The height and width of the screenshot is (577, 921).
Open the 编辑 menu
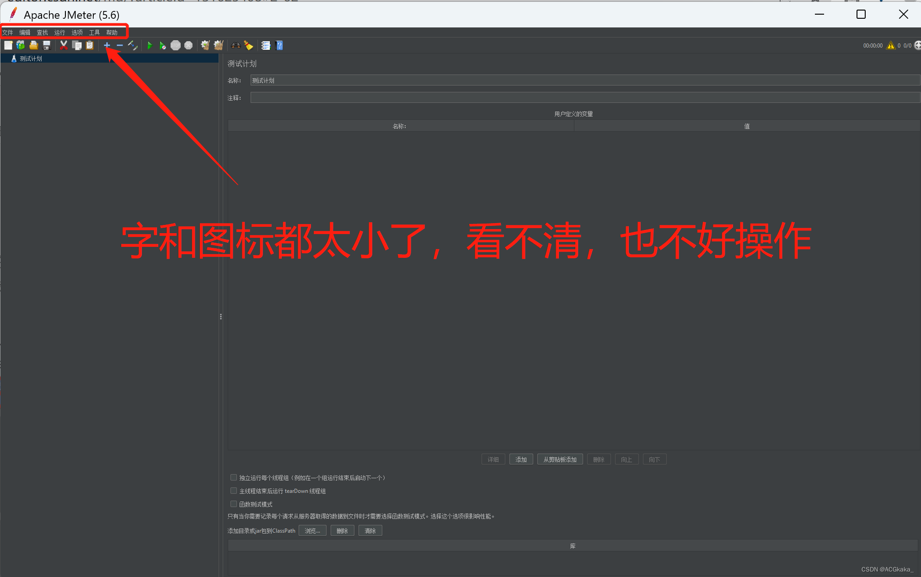pyautogui.click(x=25, y=32)
